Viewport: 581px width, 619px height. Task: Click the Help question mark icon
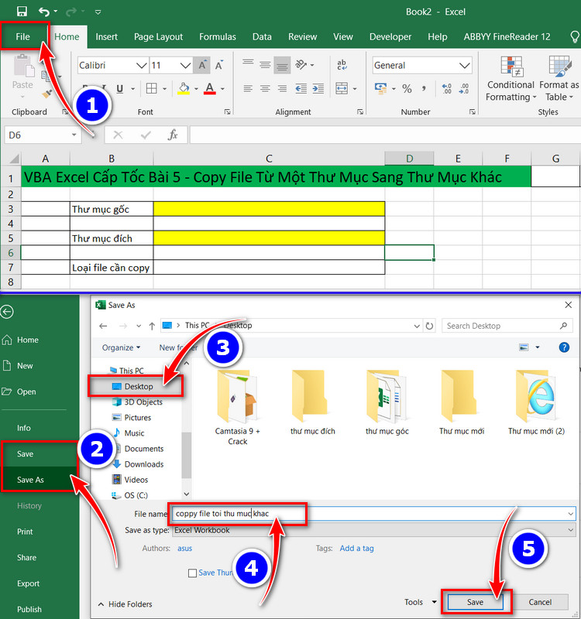tap(564, 347)
